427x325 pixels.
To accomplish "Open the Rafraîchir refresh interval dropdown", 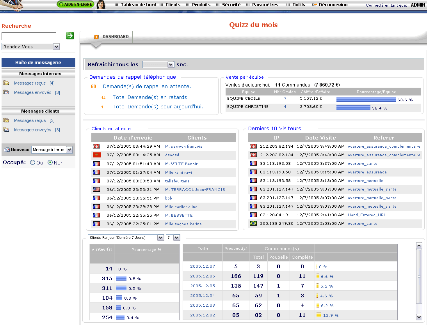I will point(158,64).
